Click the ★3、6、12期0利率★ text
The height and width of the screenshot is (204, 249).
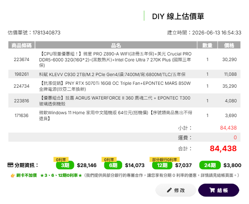point(61,175)
